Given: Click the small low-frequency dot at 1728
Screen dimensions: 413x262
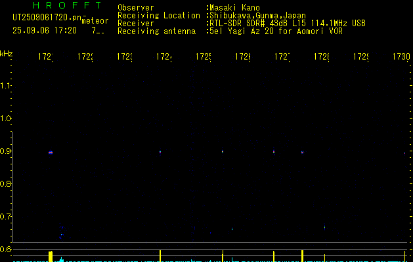Looking at the screenshot, I should 325,227.
